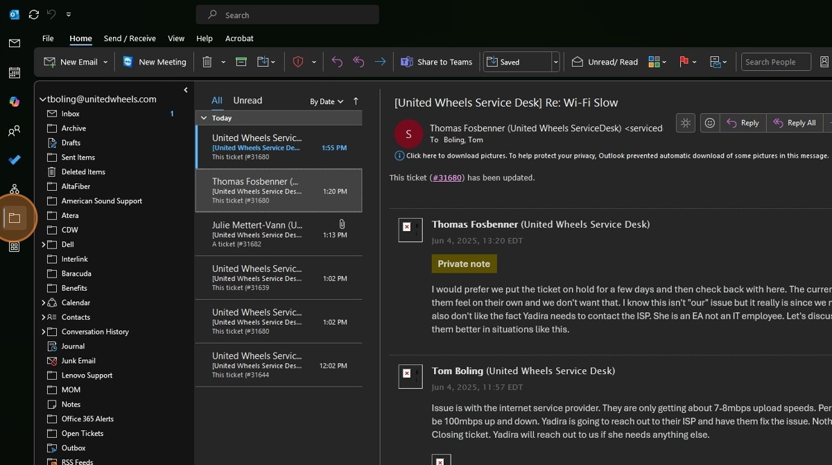
Task: Click the Follow Up red flag icon
Action: click(x=684, y=62)
